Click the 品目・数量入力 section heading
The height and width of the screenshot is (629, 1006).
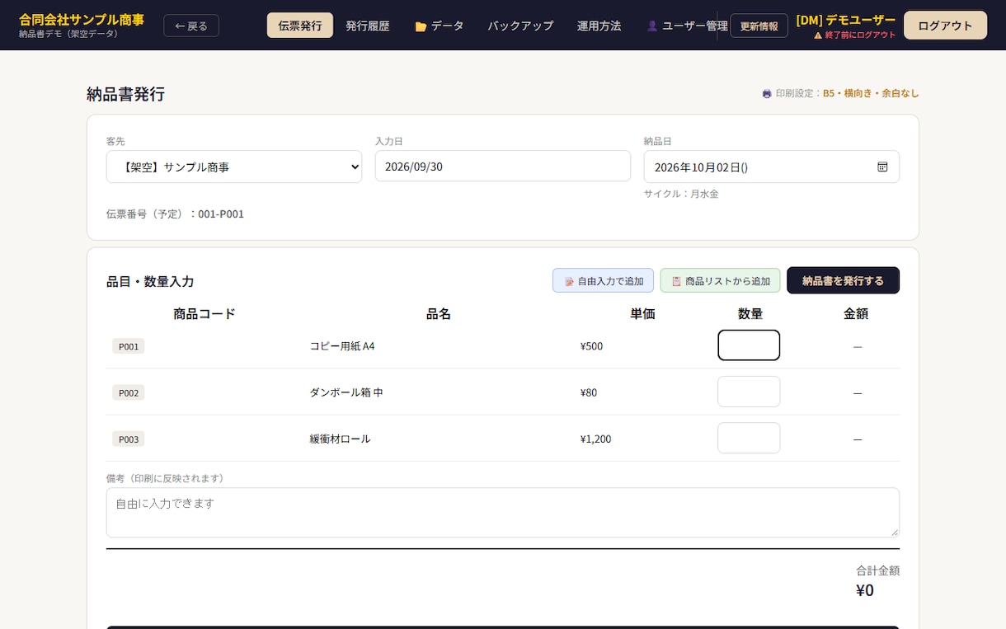(150, 281)
